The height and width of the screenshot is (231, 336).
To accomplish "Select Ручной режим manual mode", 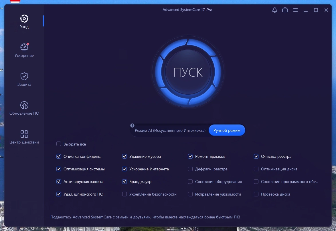I will 227,130.
